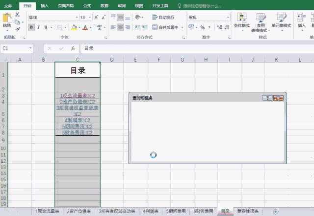The width and height of the screenshot is (314, 216).
Task: Add a new sheet with plus icon
Action: [276, 212]
